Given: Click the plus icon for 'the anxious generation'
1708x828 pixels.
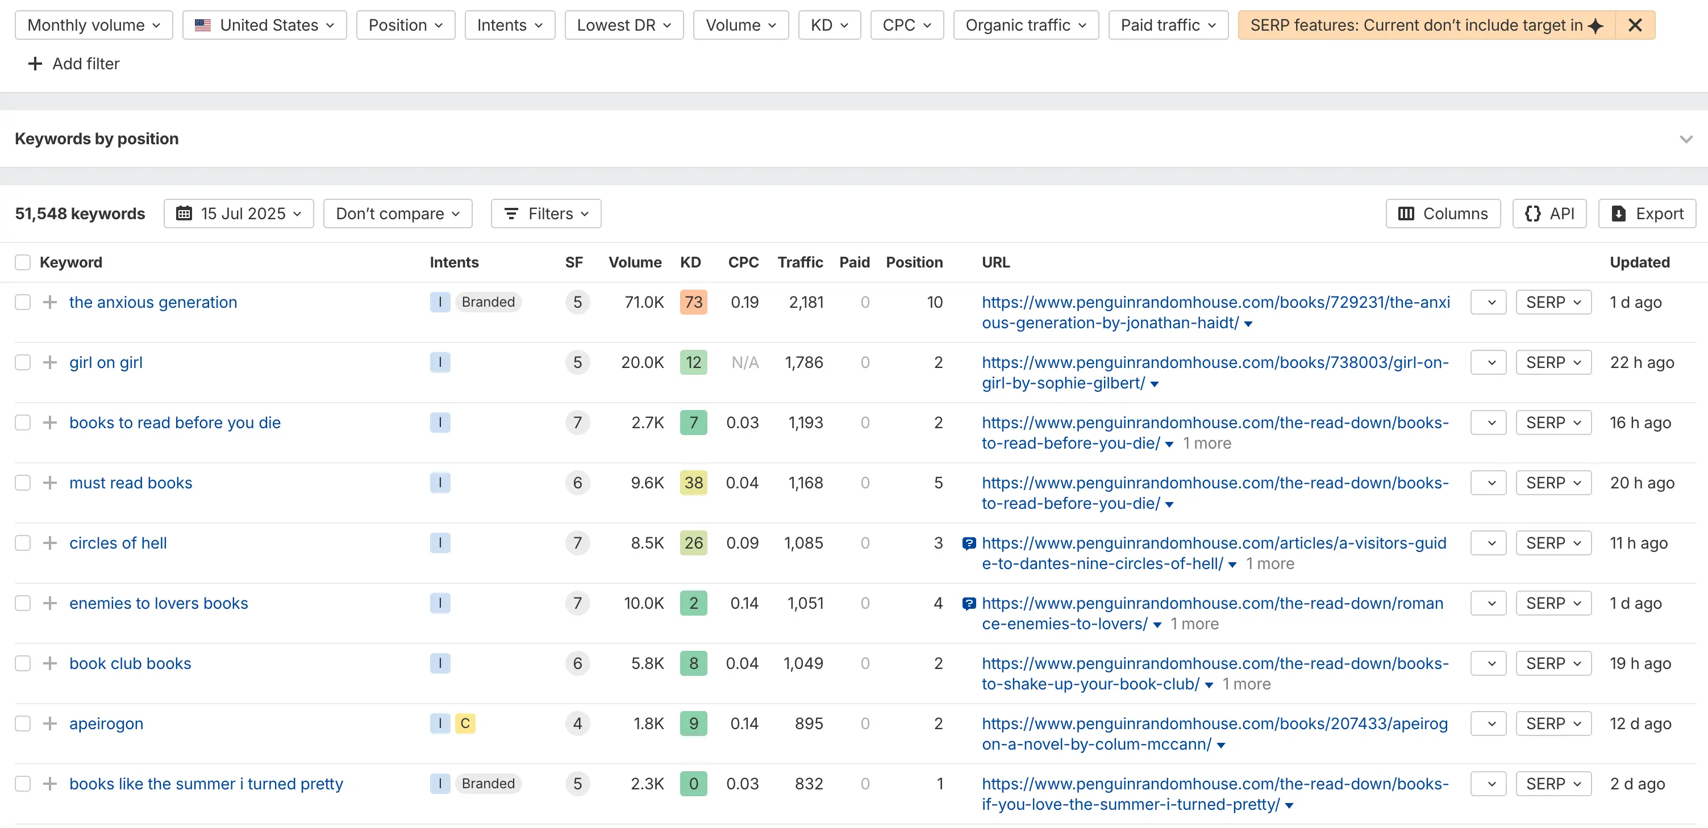Looking at the screenshot, I should (50, 302).
